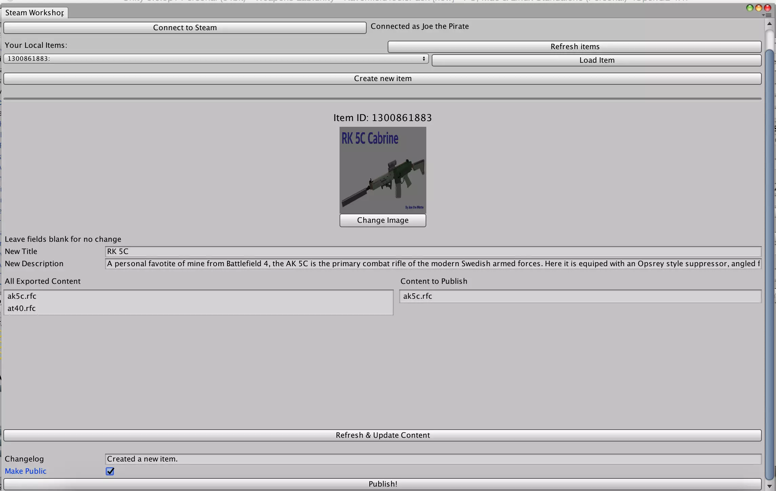Open the panel options hamburger menu
This screenshot has height=491, width=776.
click(x=768, y=15)
